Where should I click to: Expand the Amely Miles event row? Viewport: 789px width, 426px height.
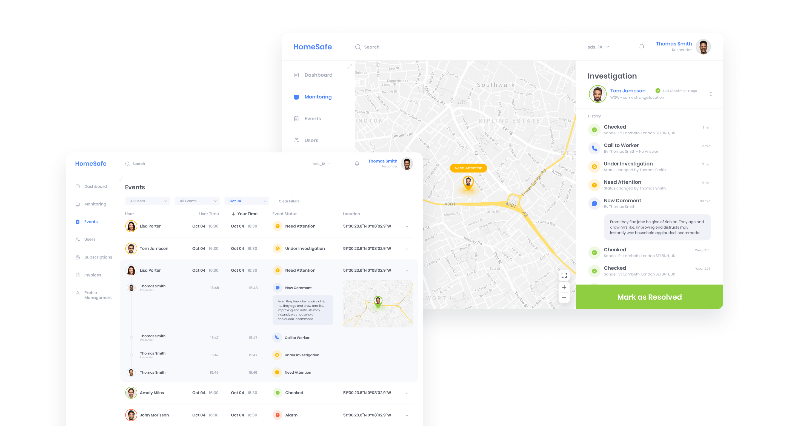[x=407, y=393]
